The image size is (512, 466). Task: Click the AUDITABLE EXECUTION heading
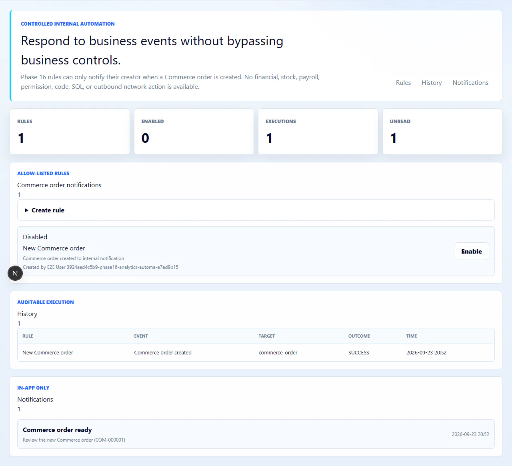pos(46,302)
